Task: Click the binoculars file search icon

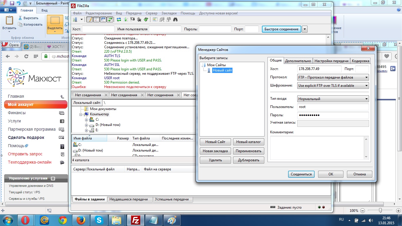Action: [175, 20]
